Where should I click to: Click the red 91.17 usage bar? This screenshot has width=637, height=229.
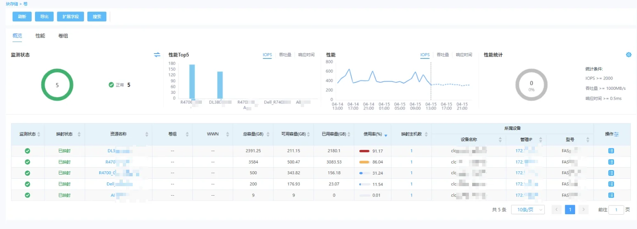coord(364,151)
